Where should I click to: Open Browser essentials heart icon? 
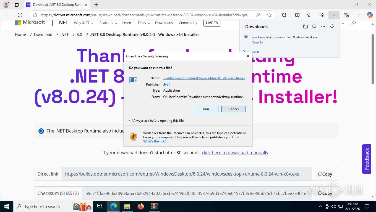346,15
